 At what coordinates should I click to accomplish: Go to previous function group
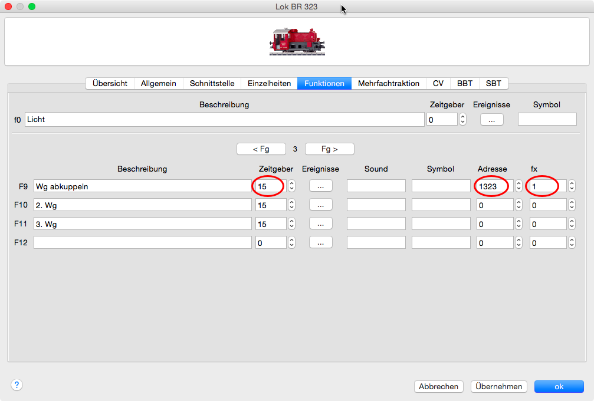(x=261, y=149)
